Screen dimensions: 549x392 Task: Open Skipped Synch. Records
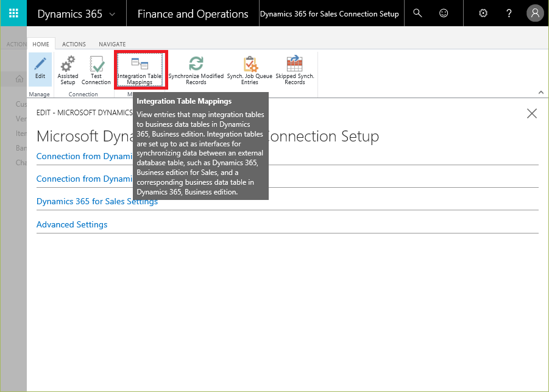[x=295, y=70]
